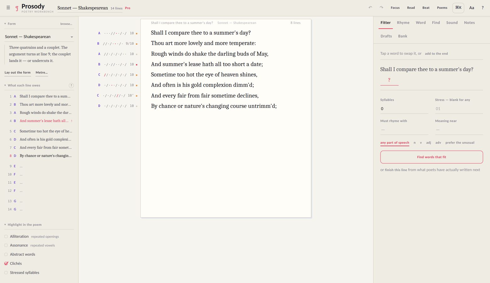
Task: Select empty line 9 E in outline
Action: tap(40, 166)
